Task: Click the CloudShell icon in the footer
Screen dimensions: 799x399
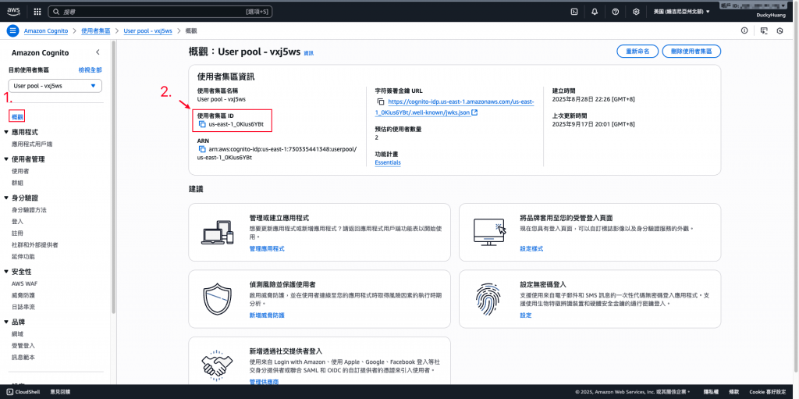Action: [x=9, y=392]
